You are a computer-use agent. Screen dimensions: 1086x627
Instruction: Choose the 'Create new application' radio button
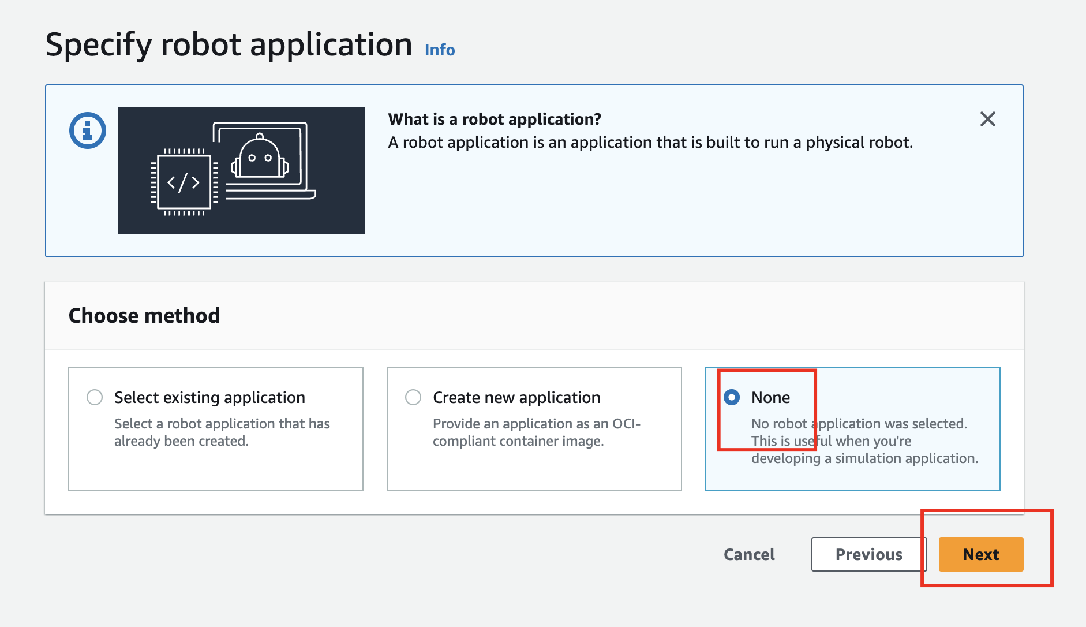coord(413,397)
